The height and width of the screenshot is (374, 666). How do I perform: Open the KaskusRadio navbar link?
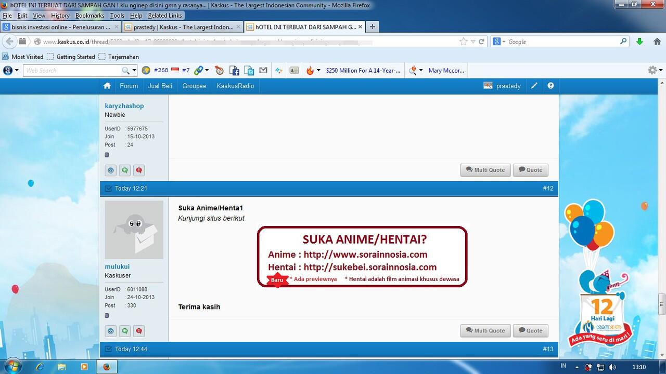235,86
